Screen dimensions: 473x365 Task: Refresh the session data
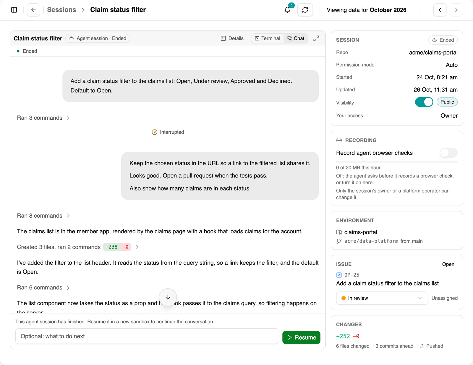pyautogui.click(x=305, y=10)
